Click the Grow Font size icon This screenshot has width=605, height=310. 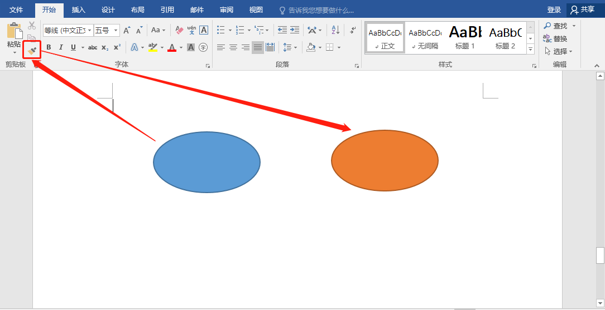click(x=127, y=30)
